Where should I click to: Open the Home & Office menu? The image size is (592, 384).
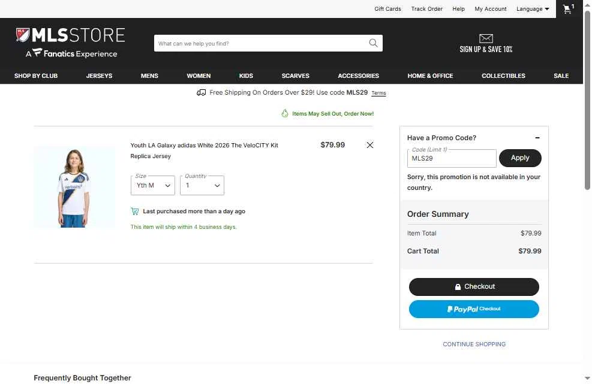tap(430, 76)
